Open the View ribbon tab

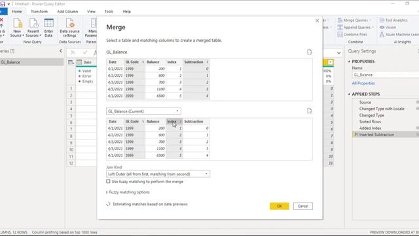(x=91, y=12)
